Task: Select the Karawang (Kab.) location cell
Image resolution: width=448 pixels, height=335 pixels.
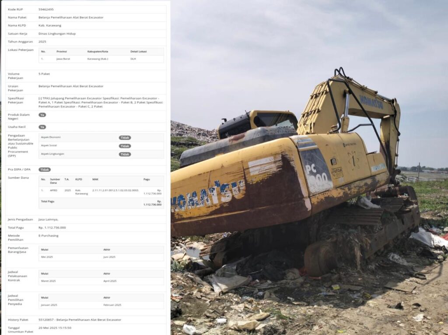Action: 98,59
